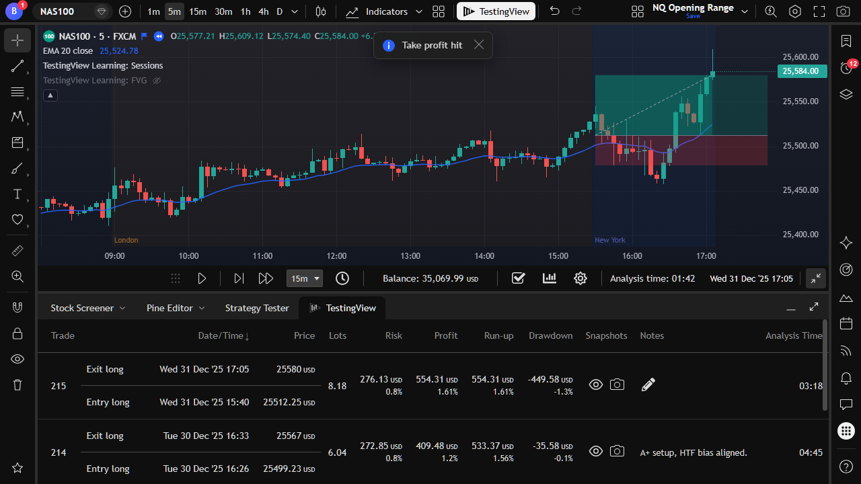861x484 pixels.
Task: Open the Indicators dropdown arrow
Action: [x=419, y=11]
